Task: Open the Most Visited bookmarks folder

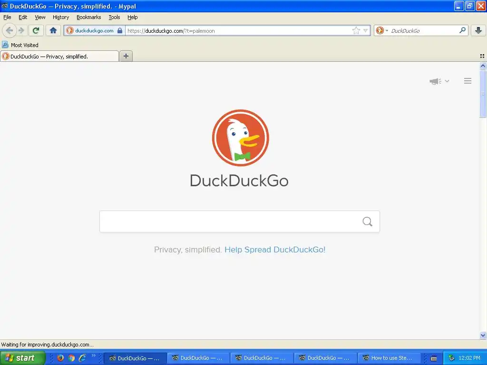Action: (20, 45)
